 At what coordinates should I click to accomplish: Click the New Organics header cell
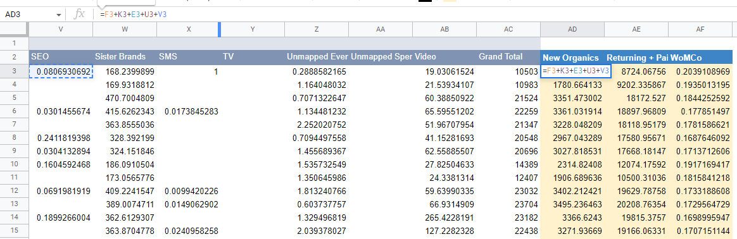coord(572,58)
